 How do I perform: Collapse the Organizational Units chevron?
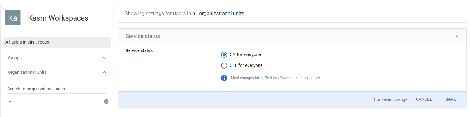coord(104,72)
